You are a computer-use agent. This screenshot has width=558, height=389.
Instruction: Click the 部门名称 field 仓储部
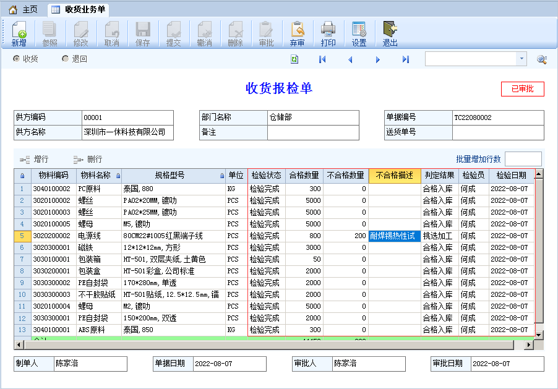(x=313, y=118)
